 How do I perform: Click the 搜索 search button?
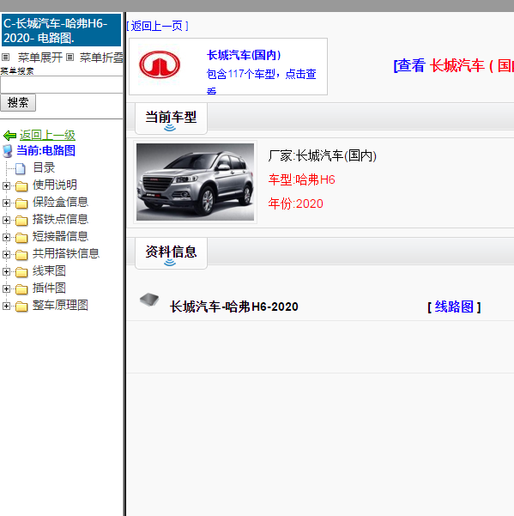point(18,103)
